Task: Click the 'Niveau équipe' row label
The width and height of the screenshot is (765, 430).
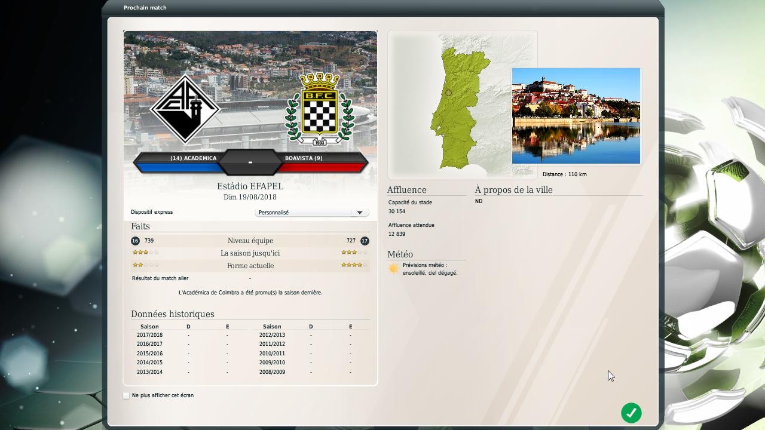Action: (250, 241)
